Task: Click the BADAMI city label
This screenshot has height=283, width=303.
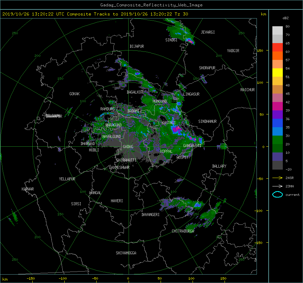Action: (x=133, y=111)
